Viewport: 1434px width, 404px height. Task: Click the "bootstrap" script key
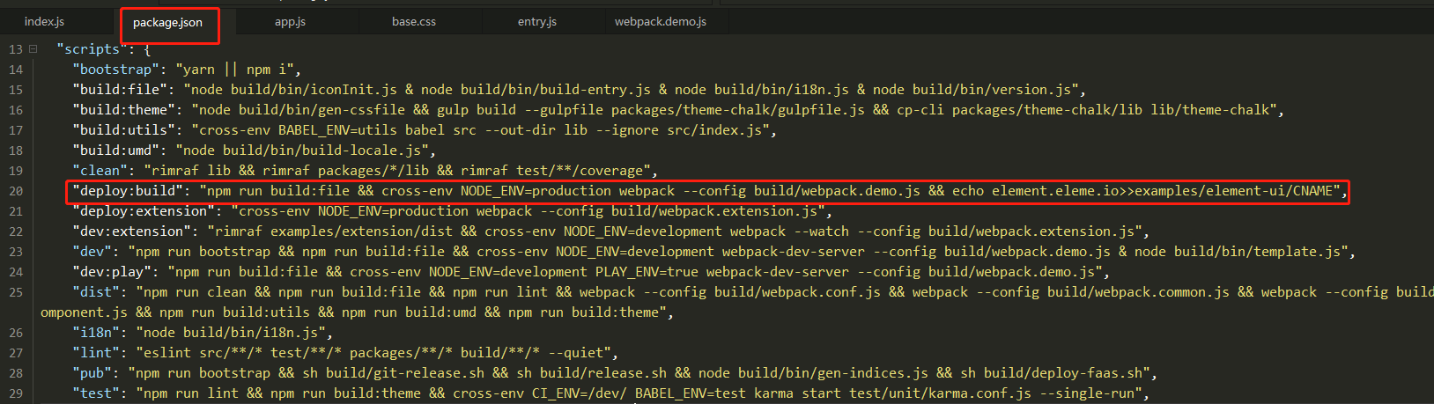coord(116,70)
